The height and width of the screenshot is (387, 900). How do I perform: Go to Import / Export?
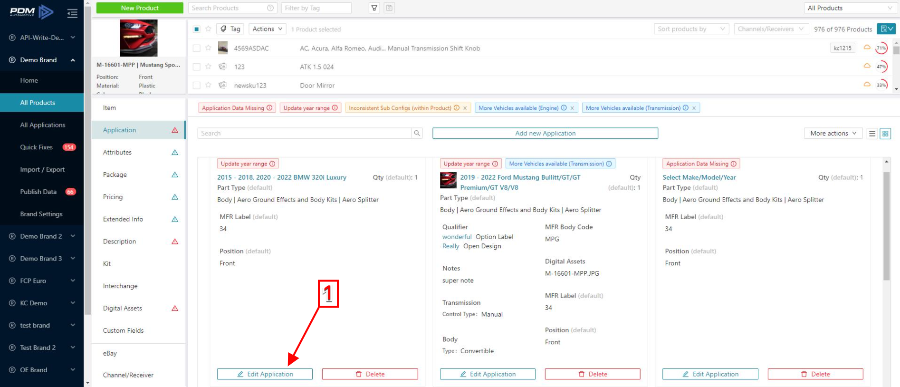tap(42, 170)
